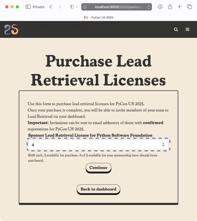
Task: Click the reload page icon
Action: point(149,7)
